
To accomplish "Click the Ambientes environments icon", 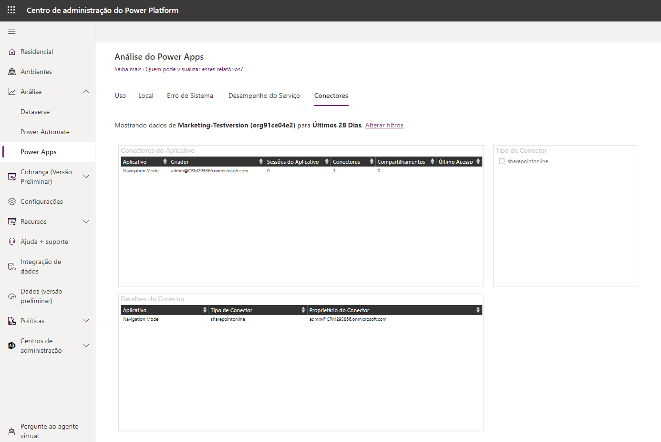I will click(x=12, y=72).
